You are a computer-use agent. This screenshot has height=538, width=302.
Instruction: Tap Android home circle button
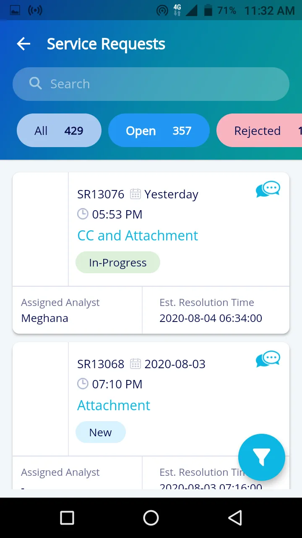[x=151, y=518]
